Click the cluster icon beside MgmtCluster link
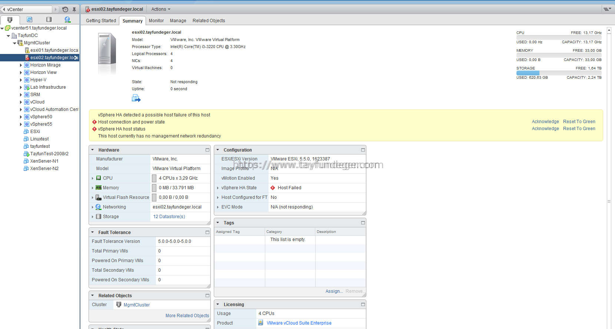Viewport: 615px width, 329px height. click(x=119, y=305)
